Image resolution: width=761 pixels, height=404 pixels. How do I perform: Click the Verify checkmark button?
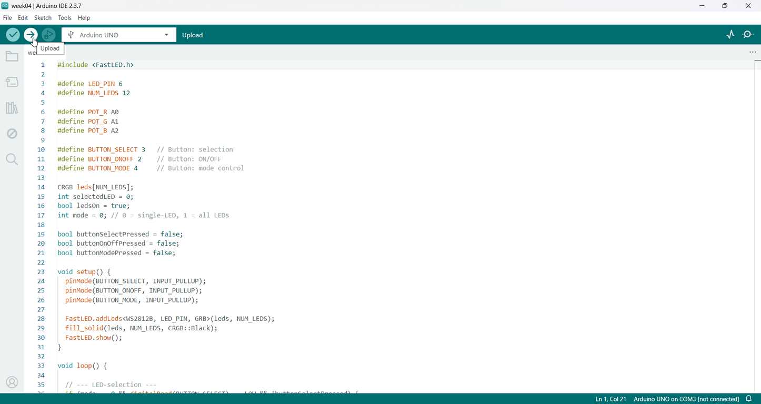click(x=13, y=35)
